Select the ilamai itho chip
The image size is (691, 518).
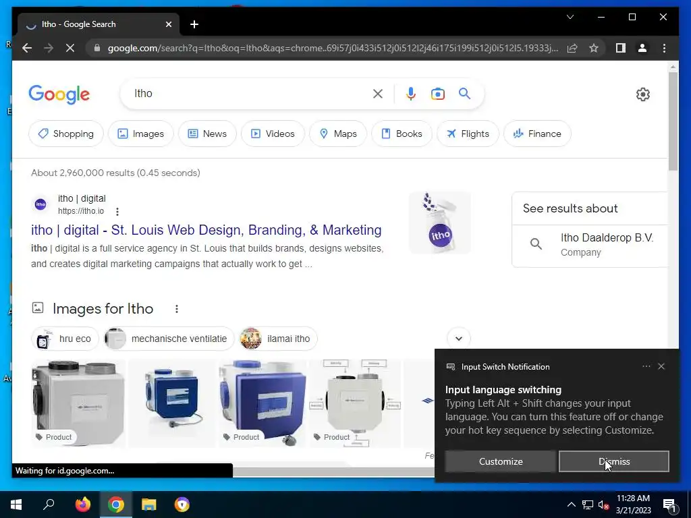point(278,339)
